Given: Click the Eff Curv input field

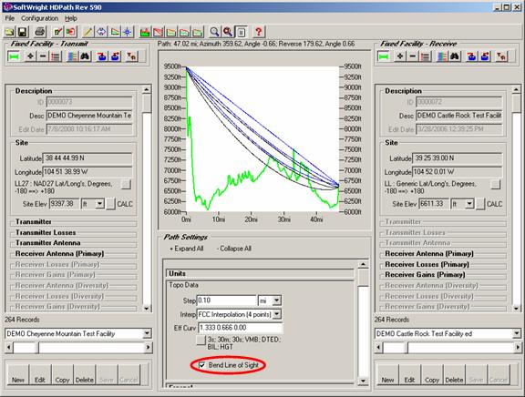Looking at the screenshot, I should [241, 328].
